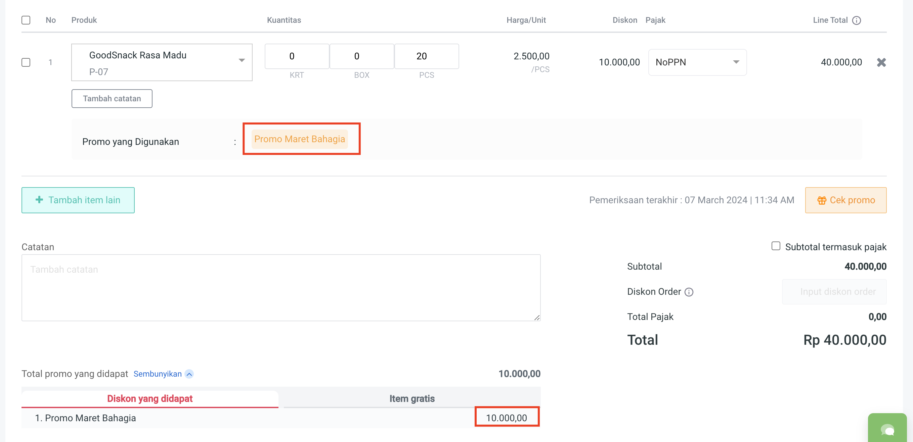Screen dimensions: 913x442
Task: Click the Line Total info icon
Action: click(856, 20)
